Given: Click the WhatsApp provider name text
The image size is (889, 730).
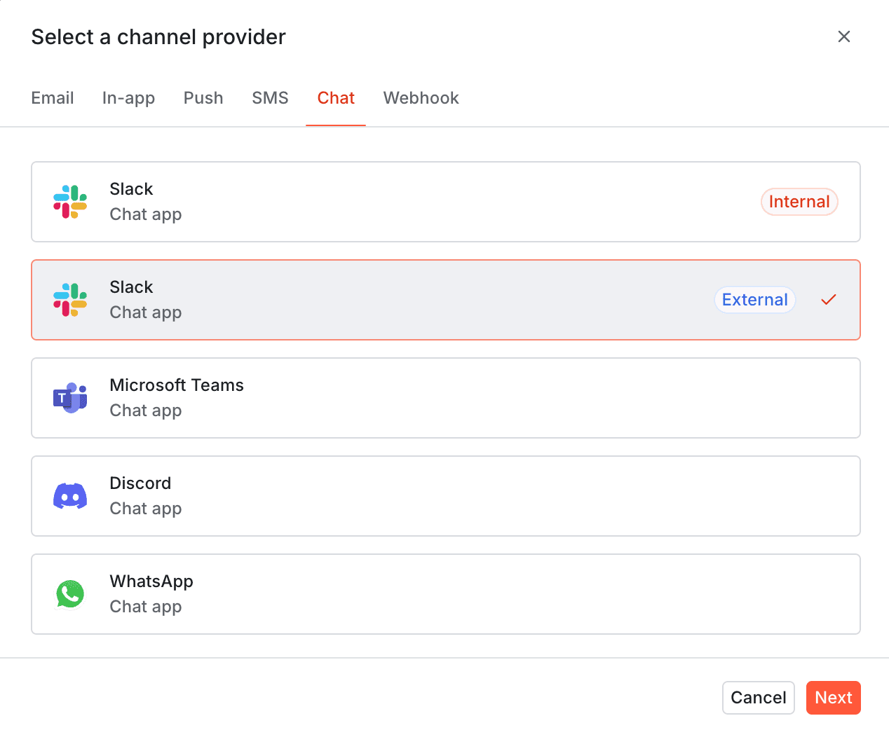Looking at the screenshot, I should [x=151, y=582].
